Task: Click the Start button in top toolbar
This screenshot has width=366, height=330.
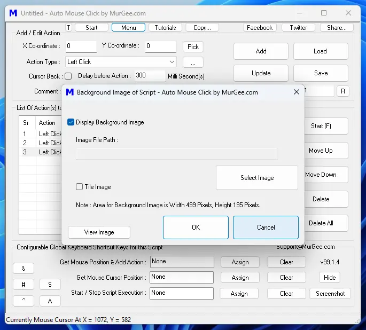Action: [x=91, y=28]
